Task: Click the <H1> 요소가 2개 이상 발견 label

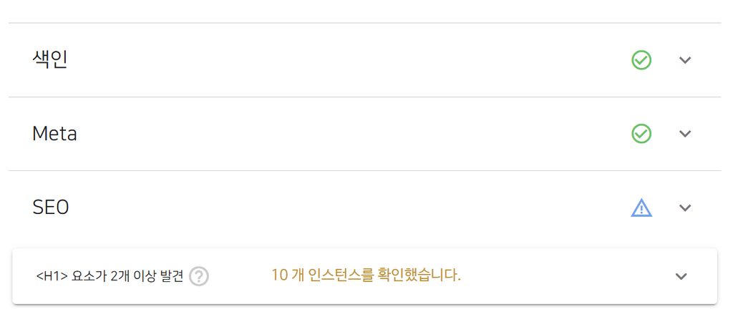Action: click(110, 276)
